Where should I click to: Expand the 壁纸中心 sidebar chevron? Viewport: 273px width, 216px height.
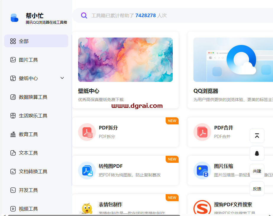coord(62,78)
